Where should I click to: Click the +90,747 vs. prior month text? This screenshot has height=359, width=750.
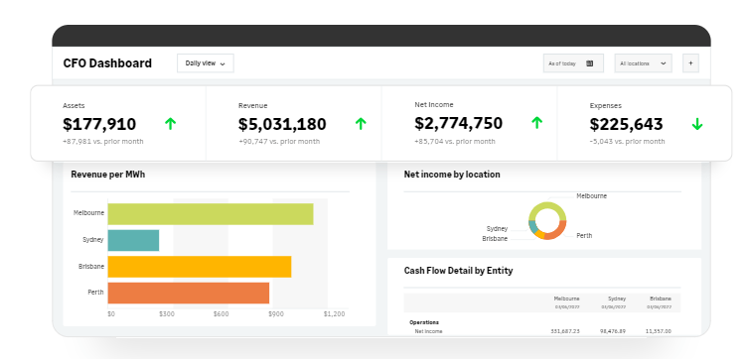click(x=279, y=141)
